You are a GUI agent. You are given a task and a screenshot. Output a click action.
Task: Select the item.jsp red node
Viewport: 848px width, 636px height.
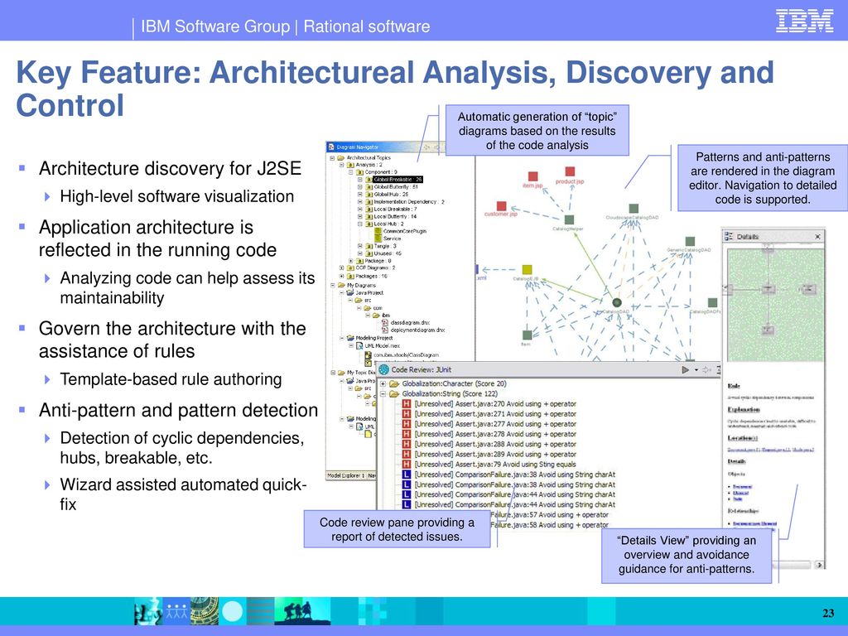532,176
